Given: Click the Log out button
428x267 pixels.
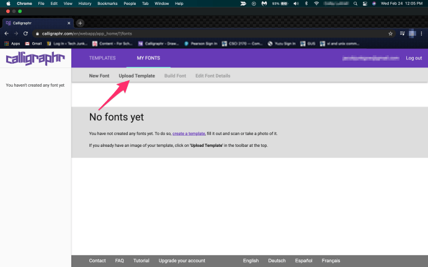Looking at the screenshot, I should 413,58.
